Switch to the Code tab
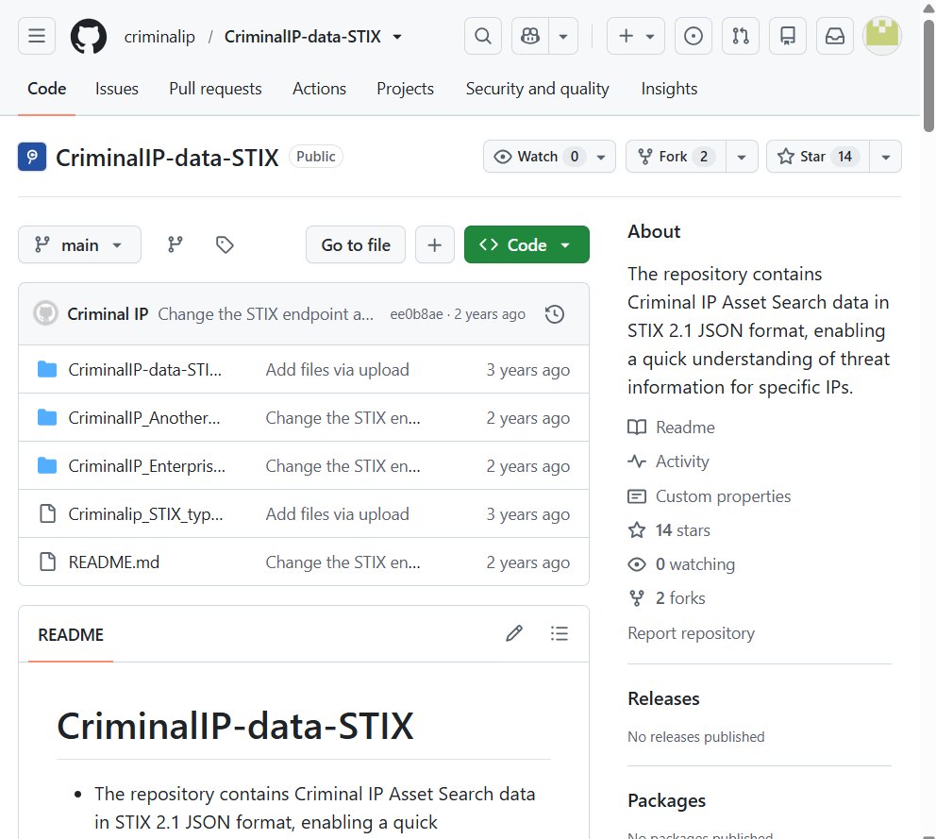This screenshot has height=839, width=936. [46, 89]
